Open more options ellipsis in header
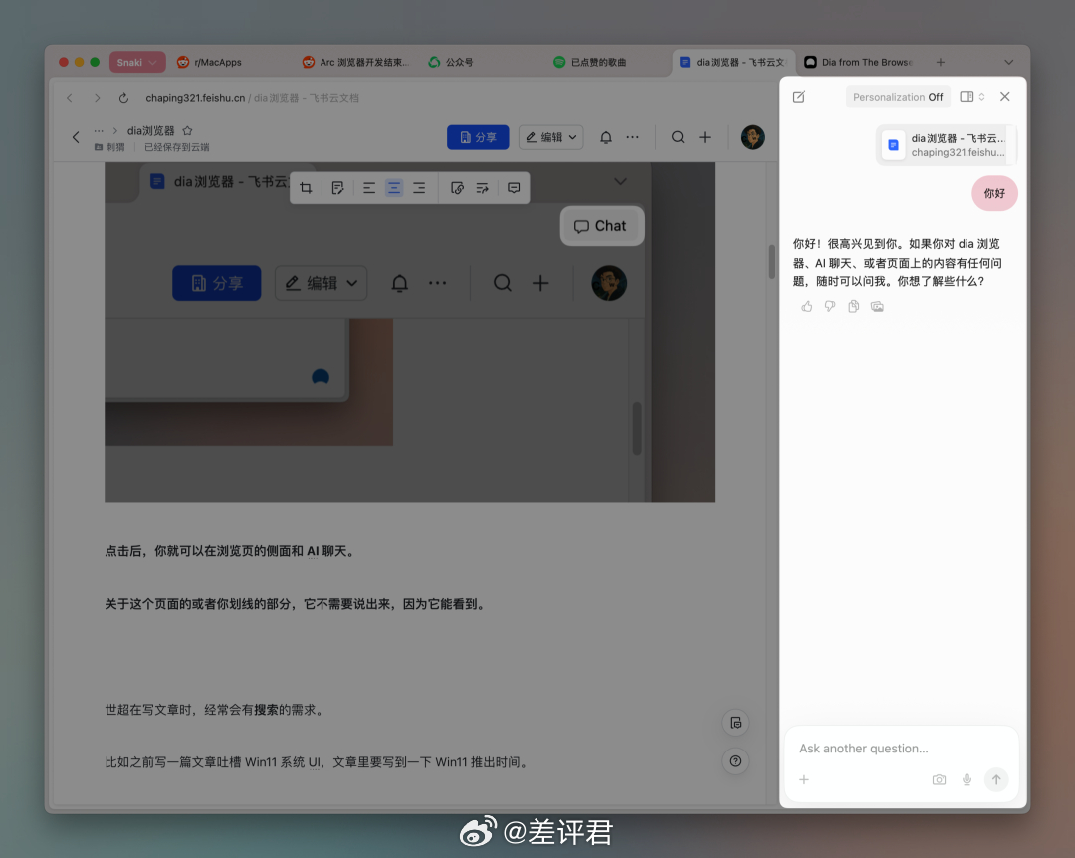Image resolution: width=1075 pixels, height=858 pixels. [x=632, y=137]
